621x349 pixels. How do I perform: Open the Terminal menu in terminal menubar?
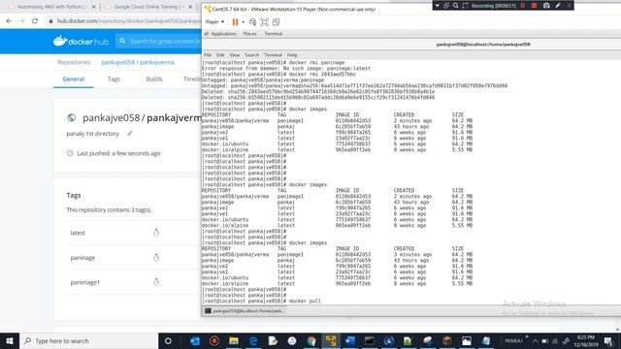pyautogui.click(x=273, y=55)
